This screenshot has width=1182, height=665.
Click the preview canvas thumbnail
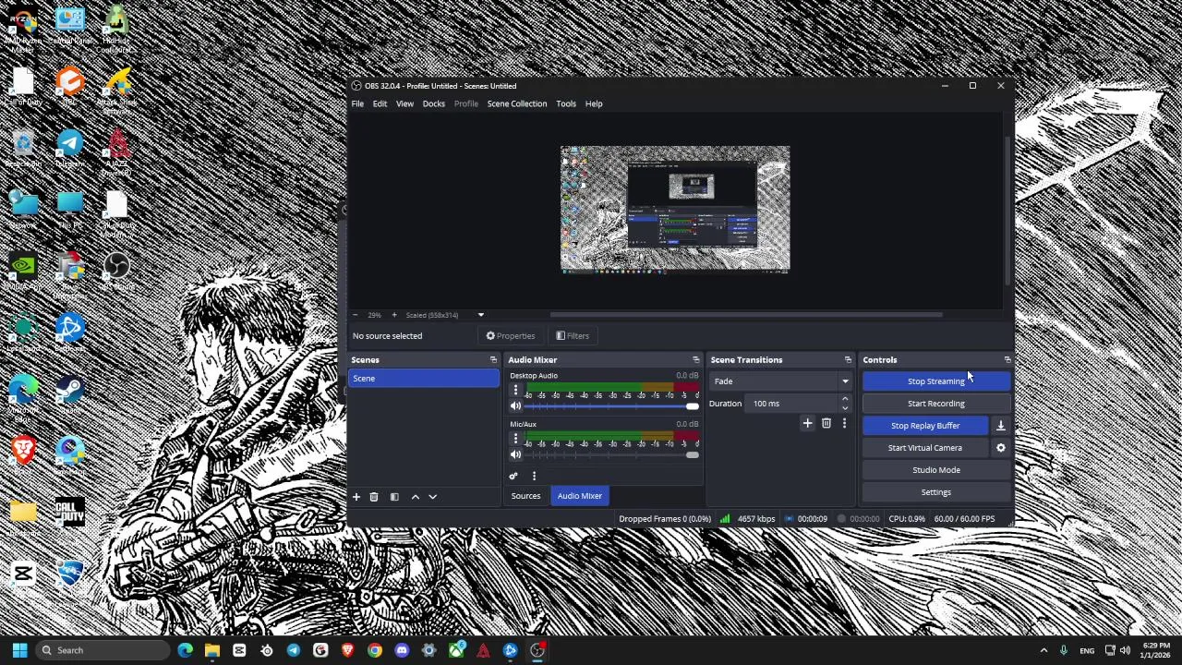(x=675, y=209)
